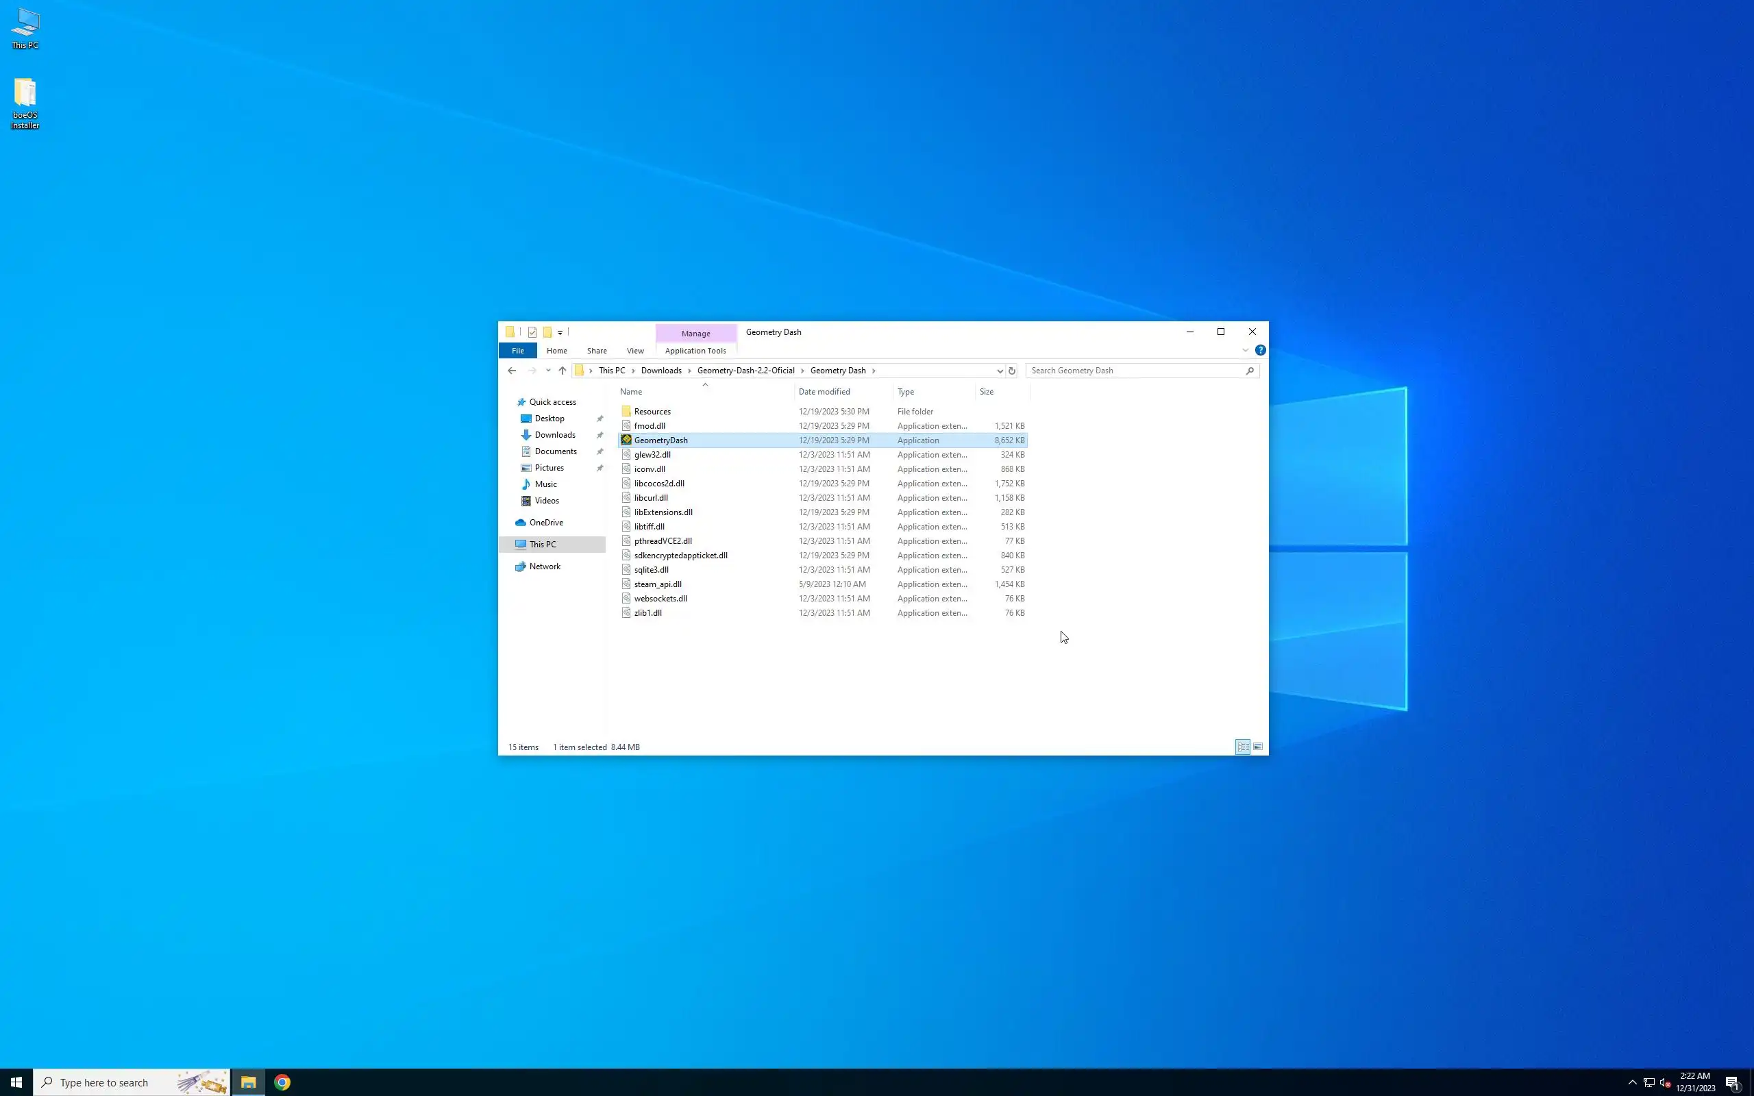Viewport: 1754px width, 1096px height.
Task: Click the Search Geometry Dash field
Action: point(1135,371)
